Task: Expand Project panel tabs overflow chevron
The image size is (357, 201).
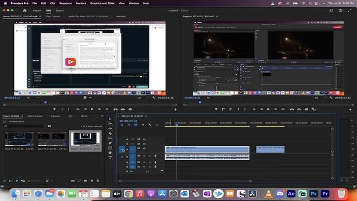Action: tap(103, 116)
